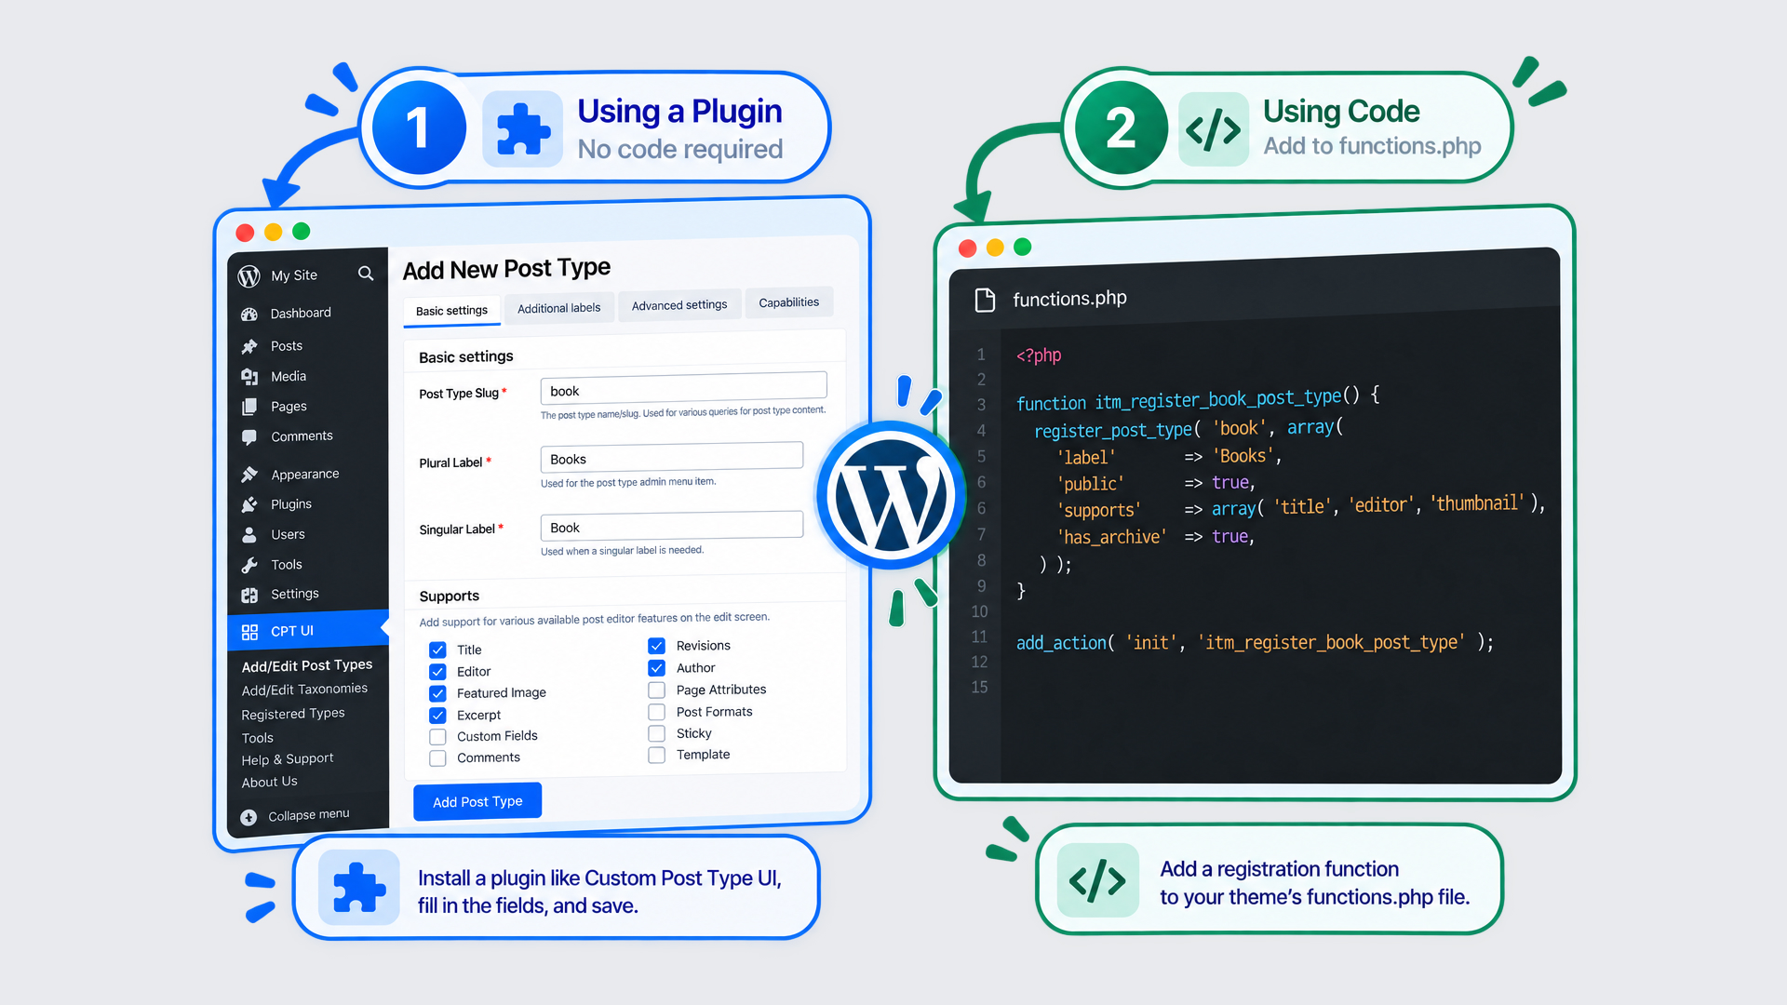Click code icon in registration function note
Image resolution: width=1787 pixels, height=1005 pixels.
(1098, 880)
